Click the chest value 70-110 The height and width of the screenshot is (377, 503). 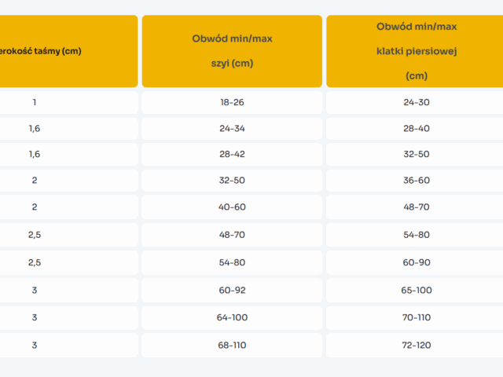coord(416,317)
